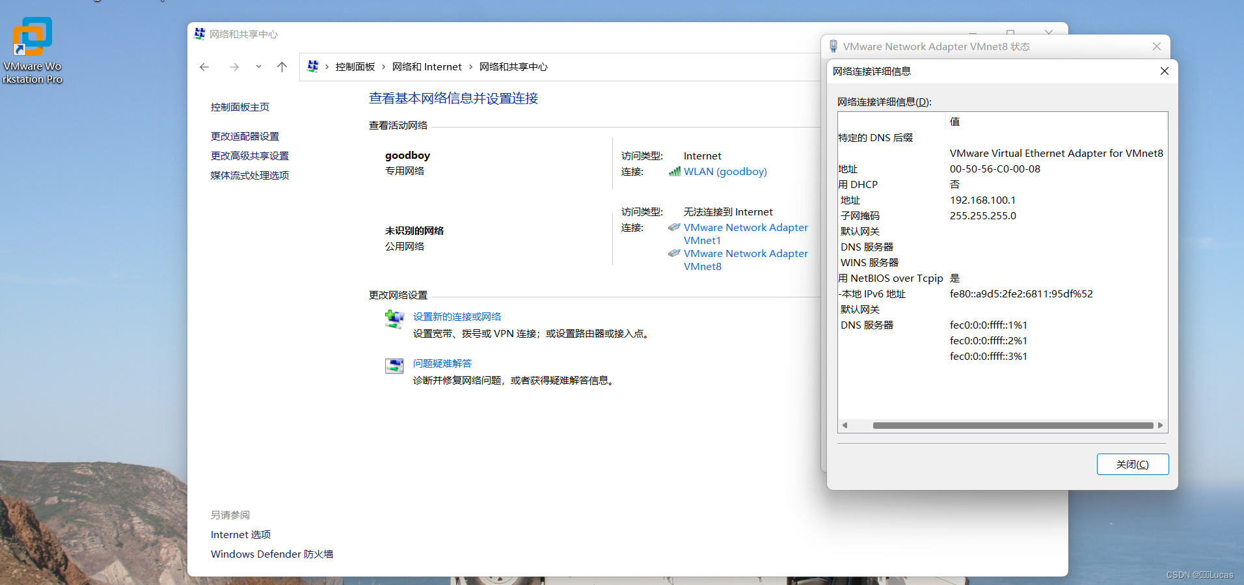Click the details list horizontal scrollbar thumb
Viewport: 1244px width, 585px height.
1013,426
